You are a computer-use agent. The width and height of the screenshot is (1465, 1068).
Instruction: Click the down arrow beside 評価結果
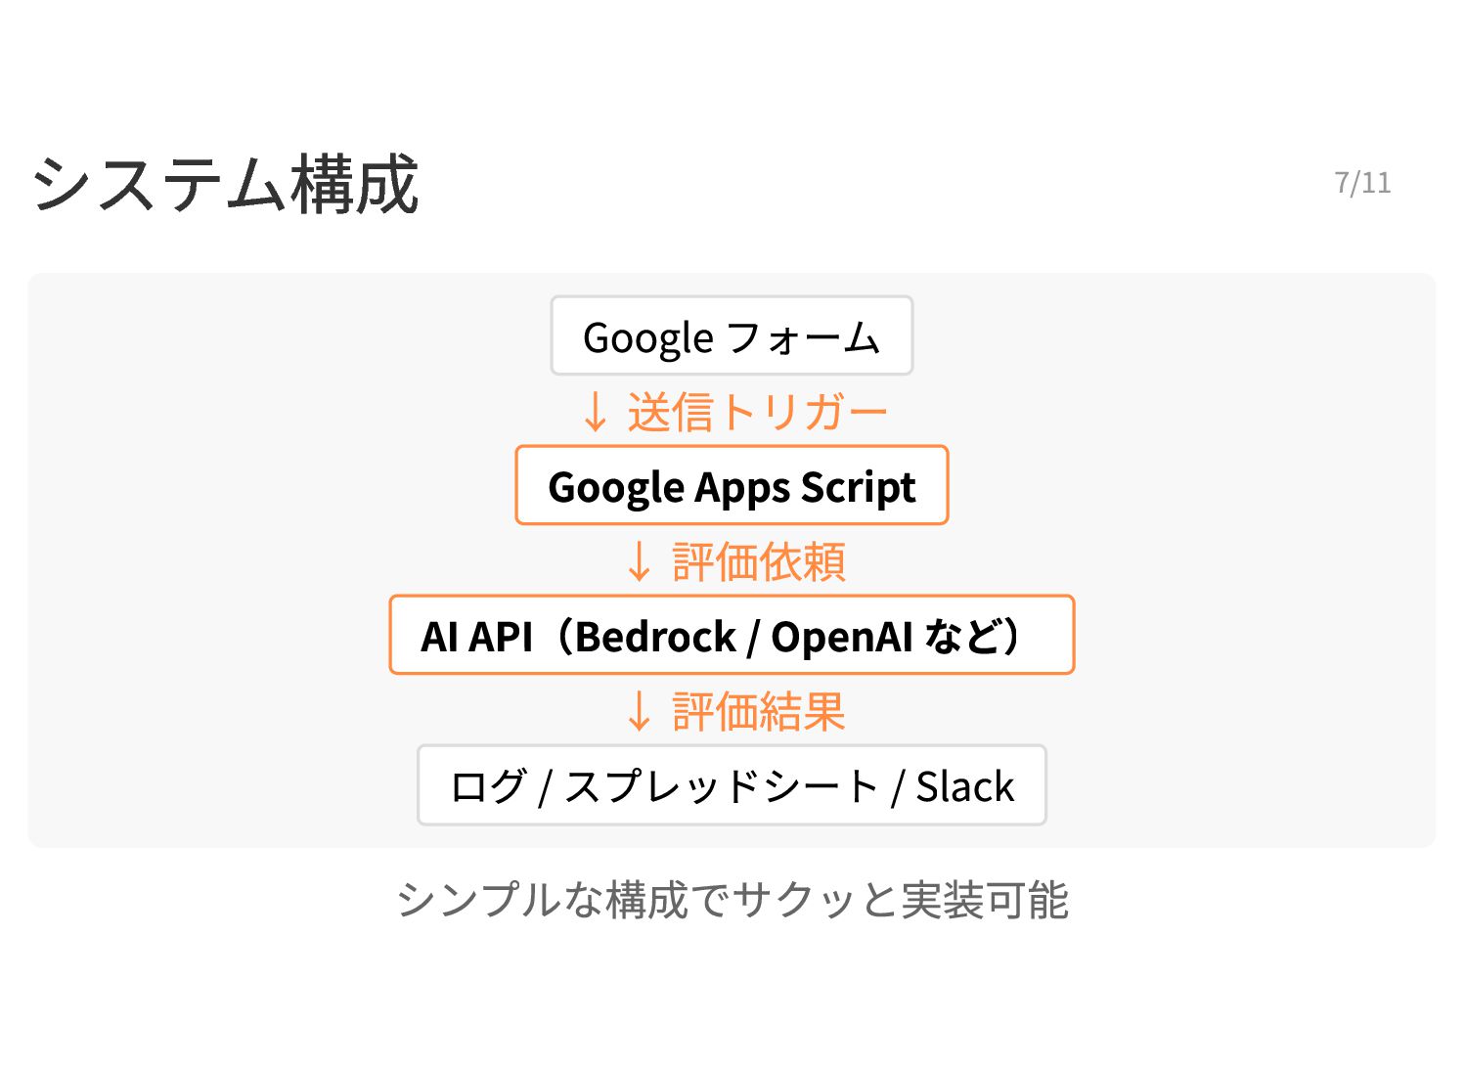coord(639,711)
